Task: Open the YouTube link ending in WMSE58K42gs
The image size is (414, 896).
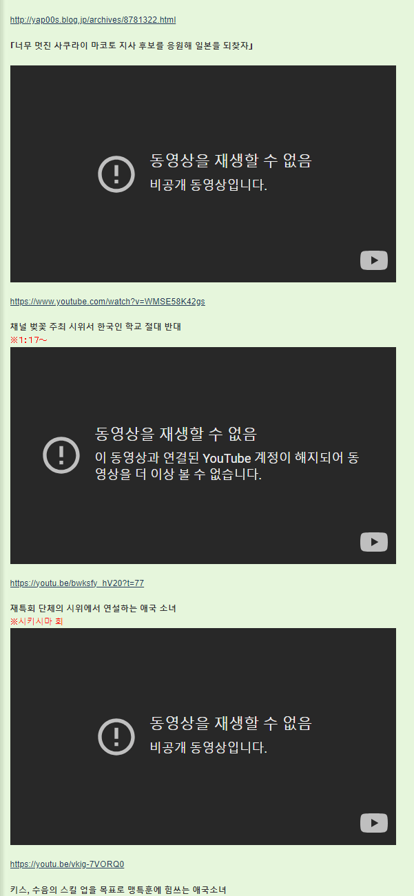Action: tap(107, 302)
